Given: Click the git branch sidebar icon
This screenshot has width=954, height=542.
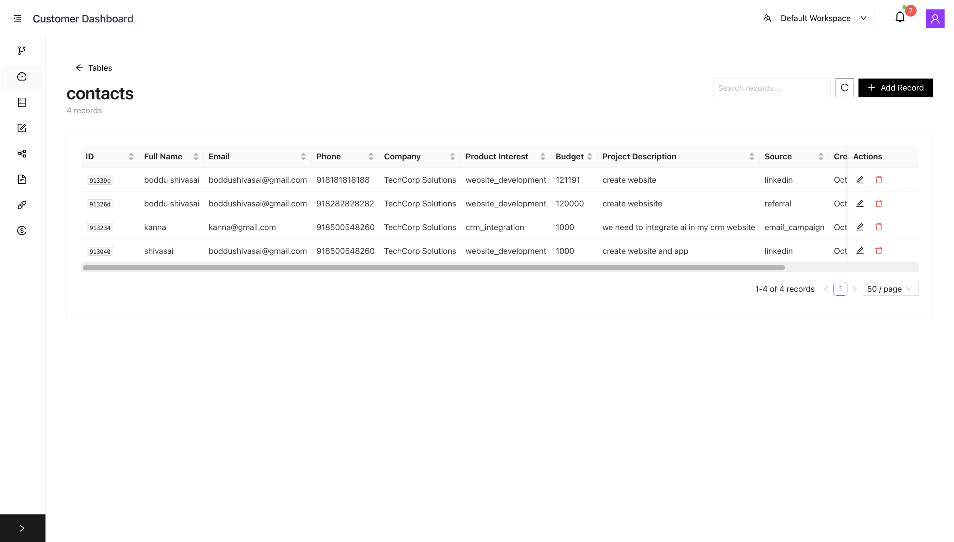Looking at the screenshot, I should pos(22,51).
